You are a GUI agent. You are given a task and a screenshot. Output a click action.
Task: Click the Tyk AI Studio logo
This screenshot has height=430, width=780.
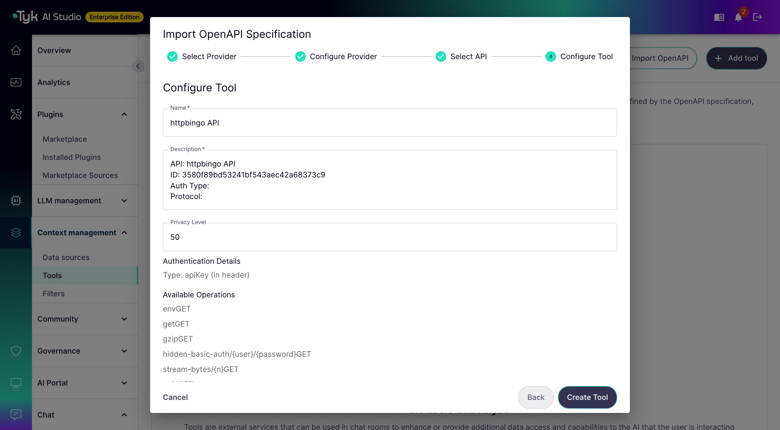[47, 17]
